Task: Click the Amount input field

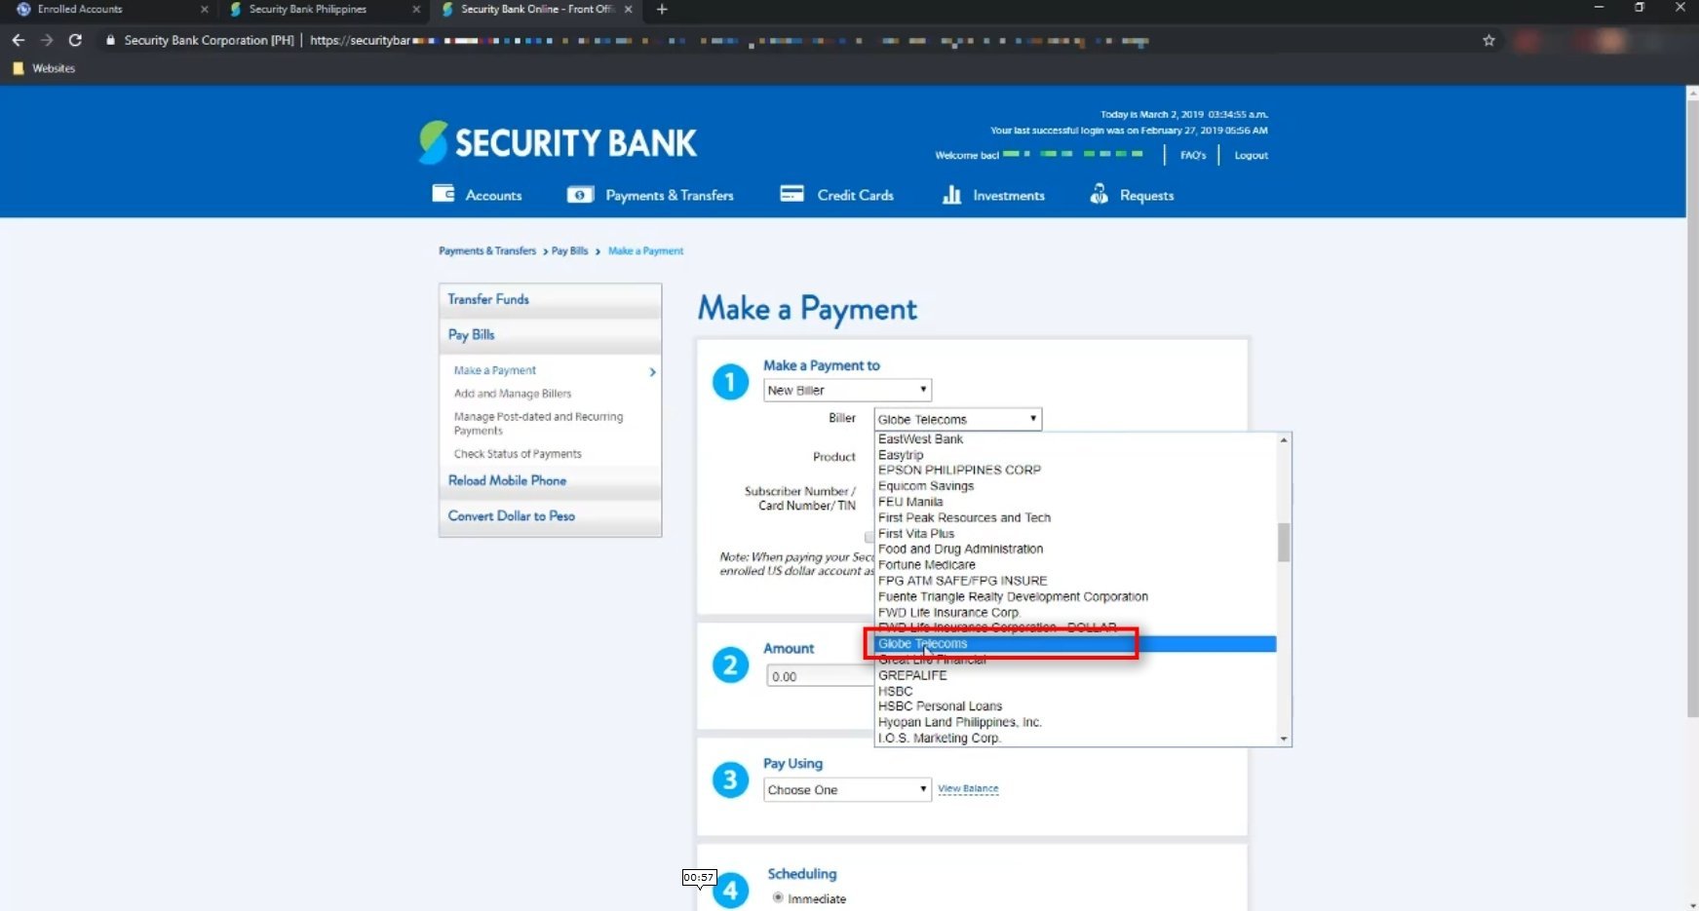Action: (820, 676)
